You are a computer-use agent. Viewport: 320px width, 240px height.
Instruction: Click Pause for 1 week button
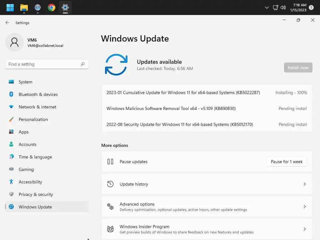pyautogui.click(x=287, y=162)
